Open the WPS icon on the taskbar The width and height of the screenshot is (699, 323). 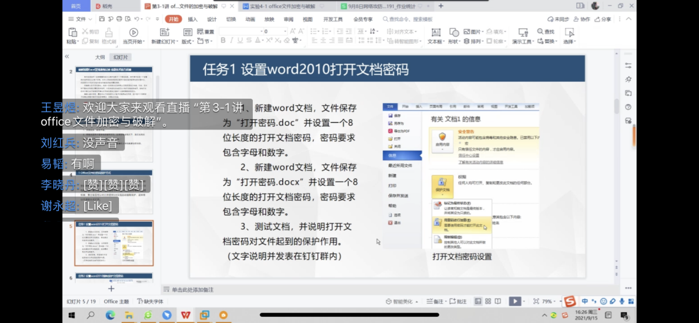click(186, 315)
